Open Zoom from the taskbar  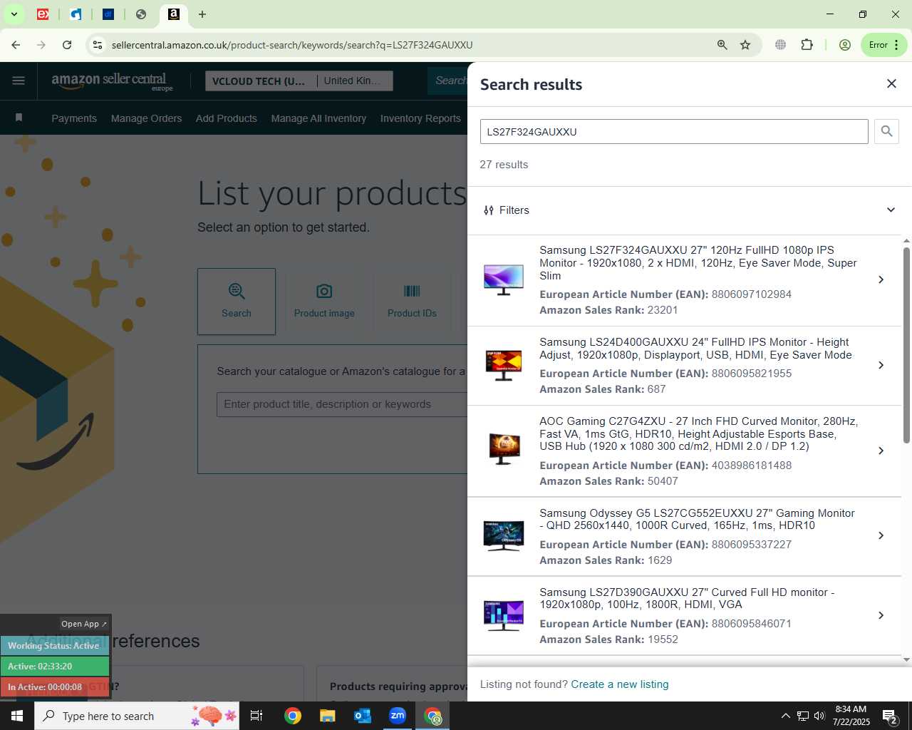point(398,716)
